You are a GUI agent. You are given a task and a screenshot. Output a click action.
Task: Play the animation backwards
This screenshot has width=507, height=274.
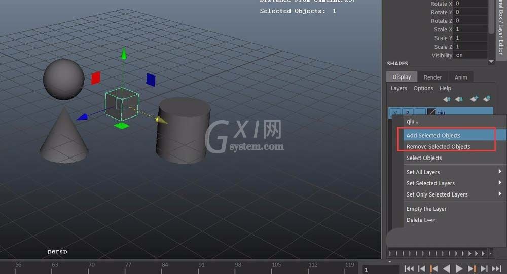click(447, 269)
